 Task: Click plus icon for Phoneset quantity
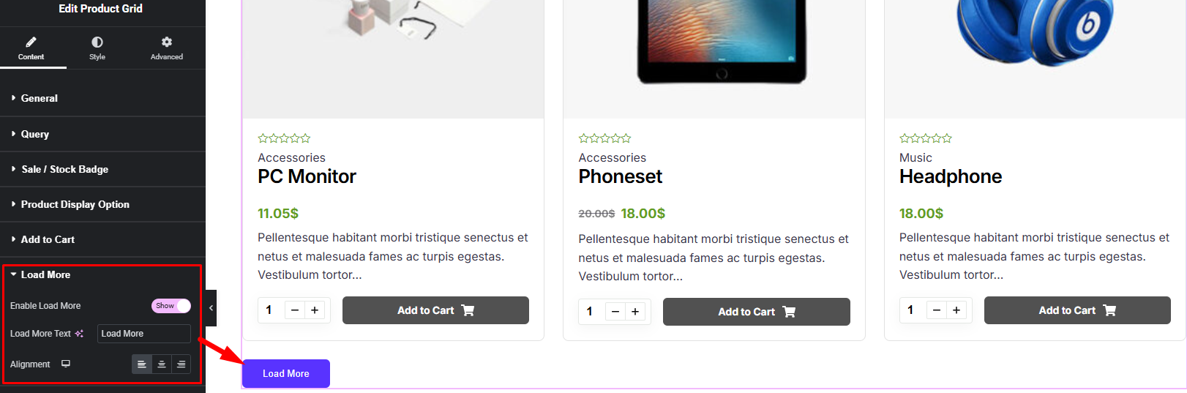635,312
